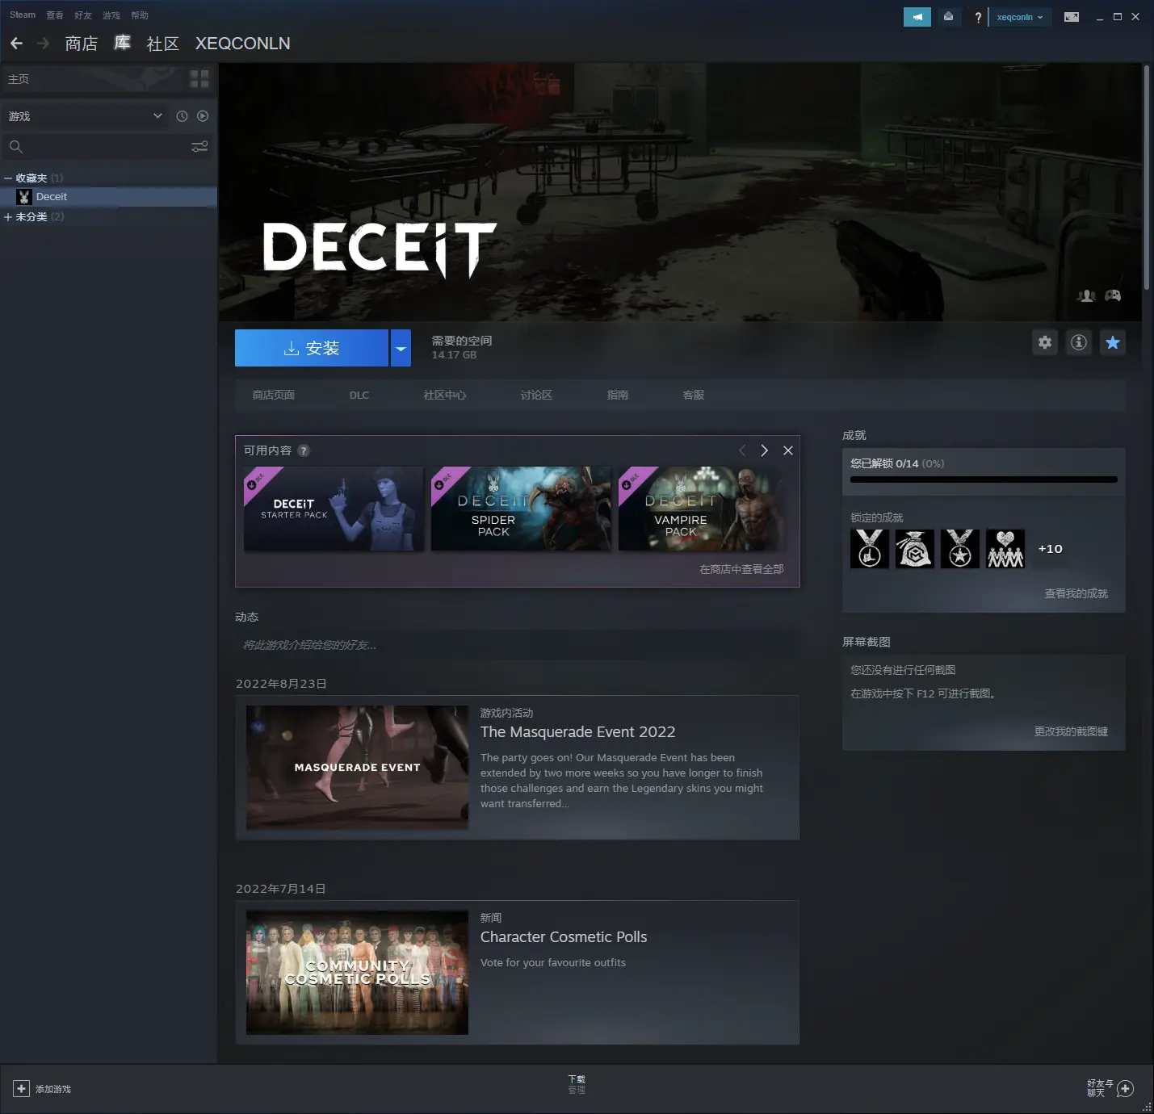Viewport: 1154px width, 1114px height.
Task: Click the forward navigation arrow
Action: pos(44,43)
